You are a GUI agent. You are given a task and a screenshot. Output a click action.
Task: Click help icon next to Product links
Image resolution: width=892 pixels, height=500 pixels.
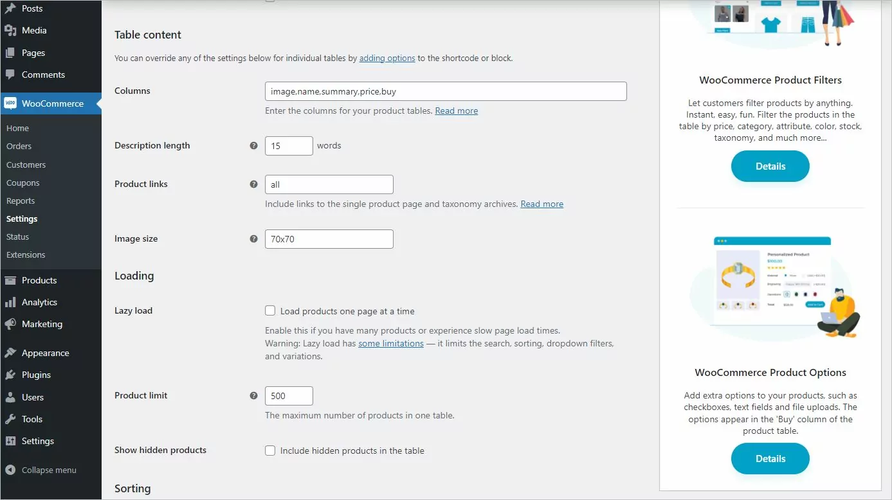253,184
